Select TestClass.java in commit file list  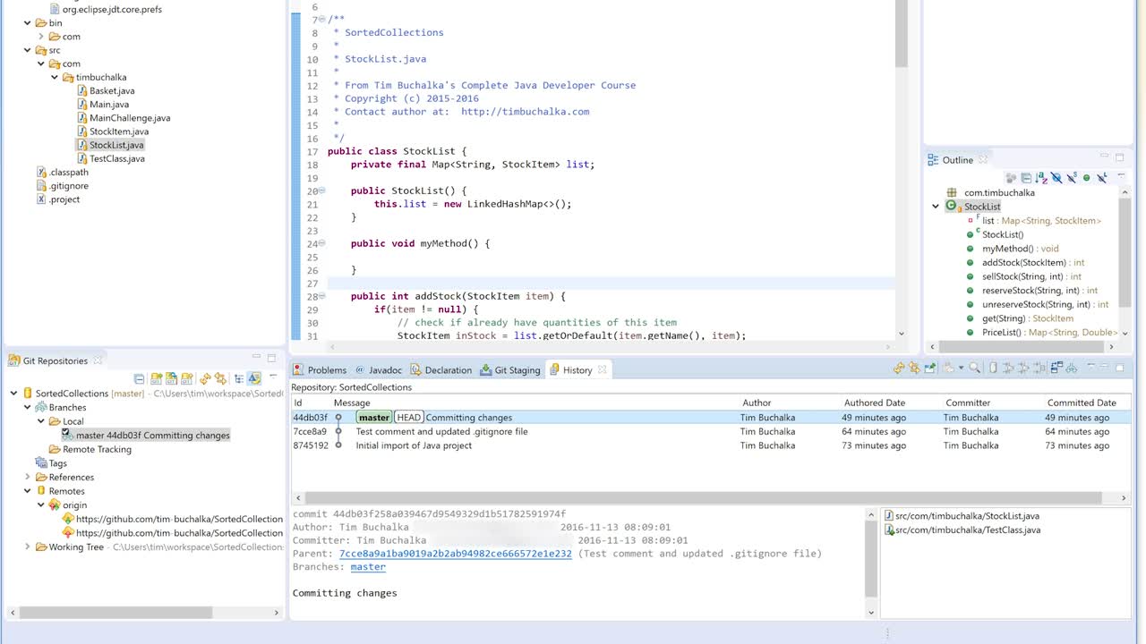pyautogui.click(x=962, y=530)
